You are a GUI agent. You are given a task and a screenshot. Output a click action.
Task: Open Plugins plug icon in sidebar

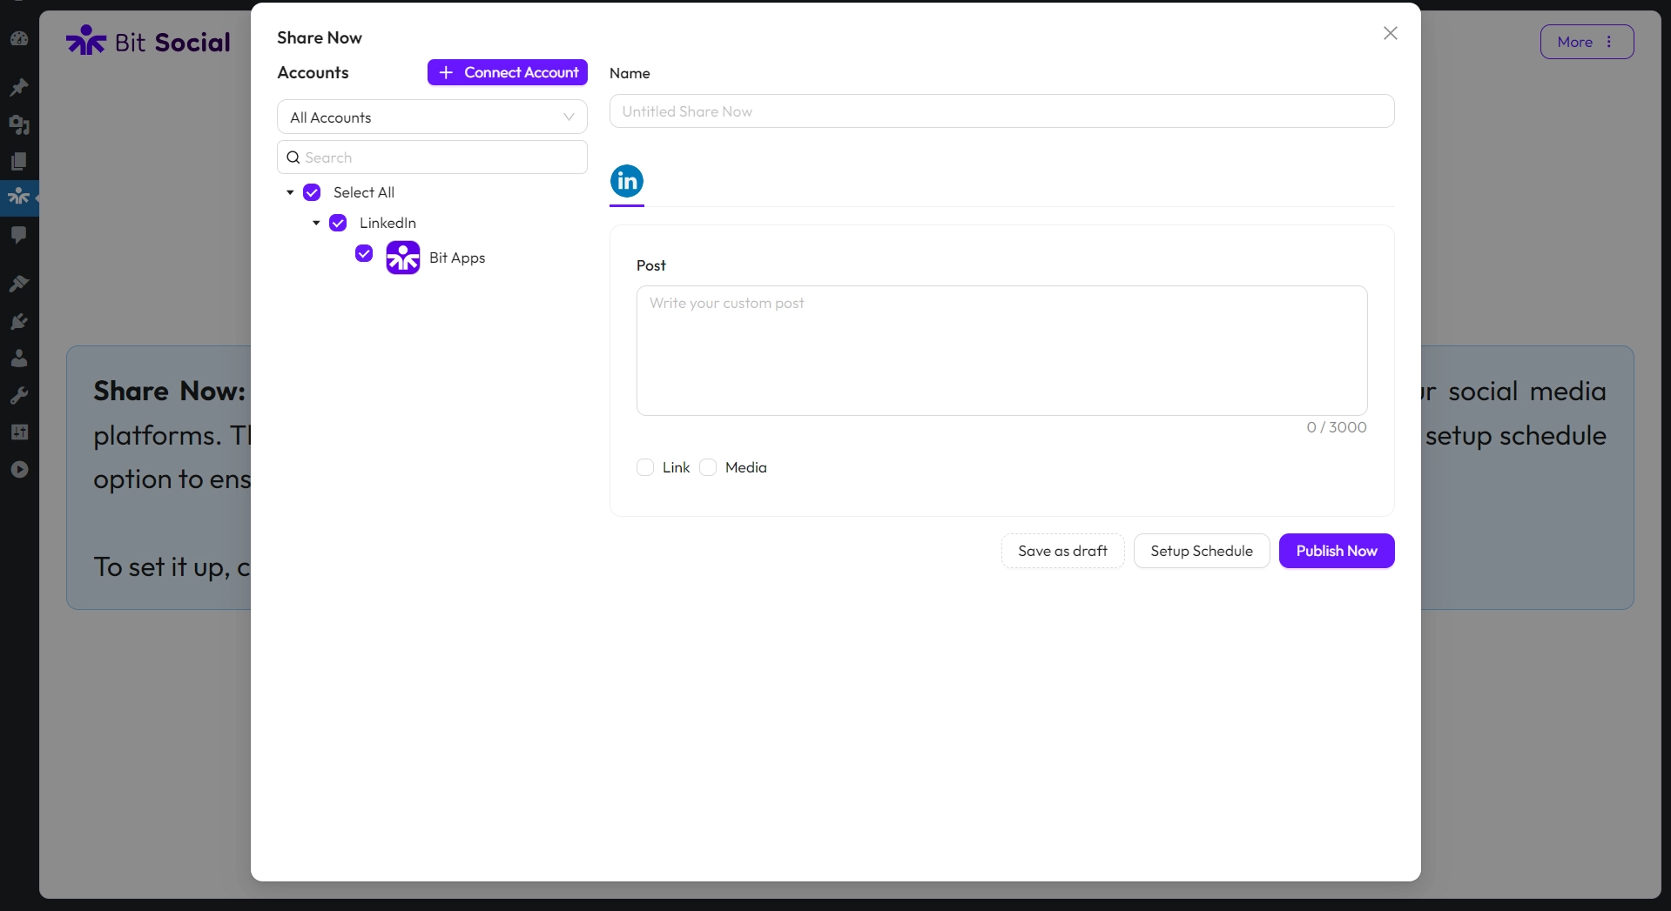[19, 321]
